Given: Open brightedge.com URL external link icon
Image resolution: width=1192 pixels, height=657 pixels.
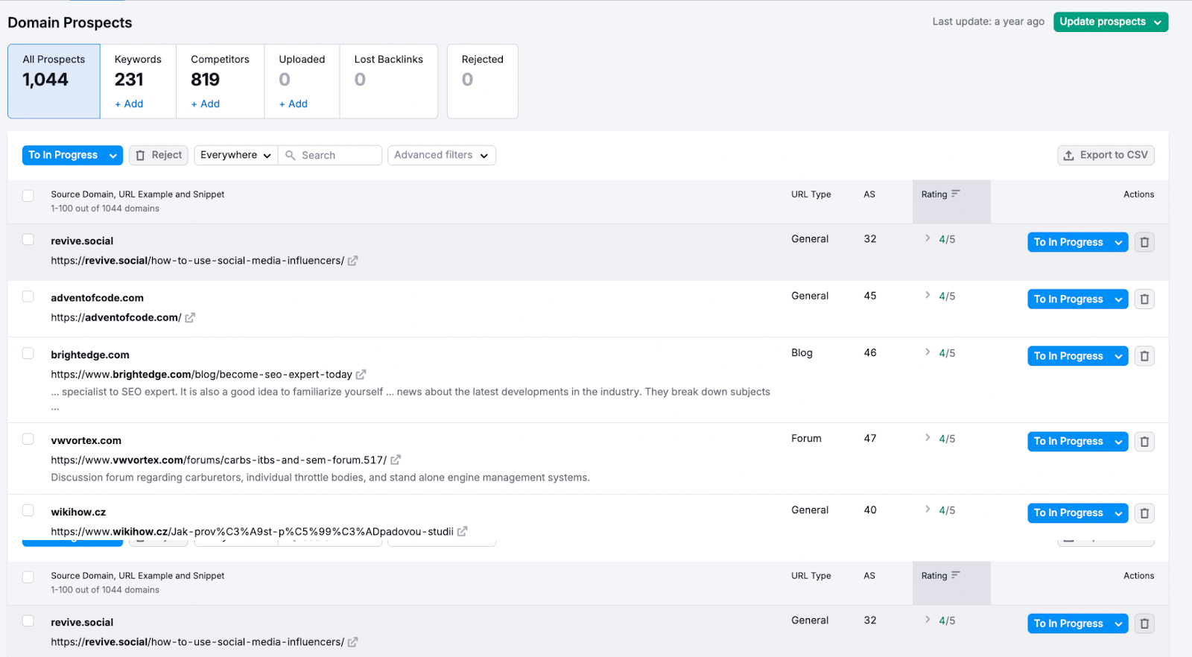Looking at the screenshot, I should coord(361,375).
